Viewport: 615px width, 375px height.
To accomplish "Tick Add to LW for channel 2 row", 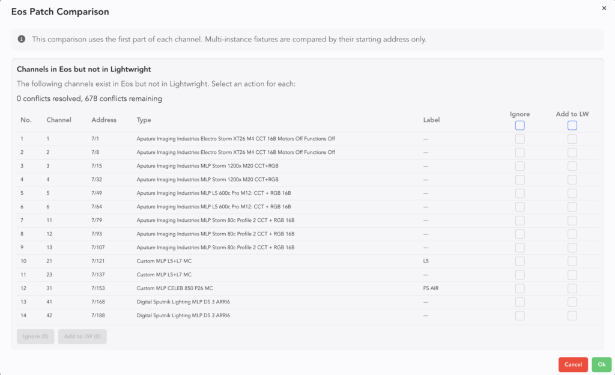I will 572,153.
